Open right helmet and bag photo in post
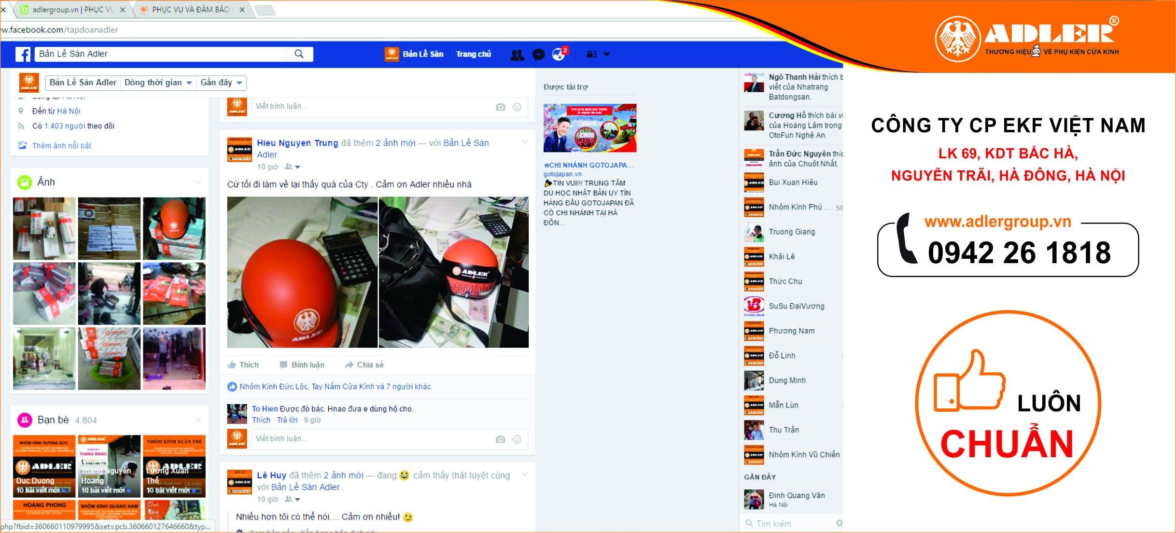Image resolution: width=1176 pixels, height=533 pixels. (x=454, y=272)
